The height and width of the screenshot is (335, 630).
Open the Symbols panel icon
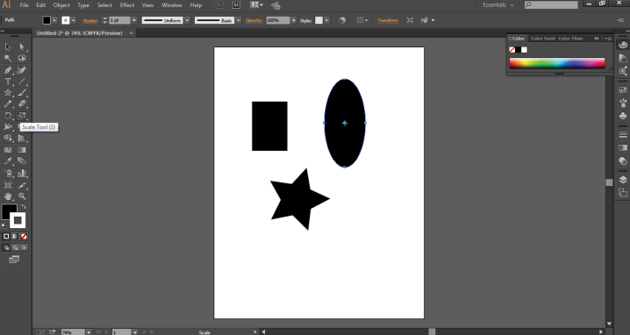pos(623,116)
